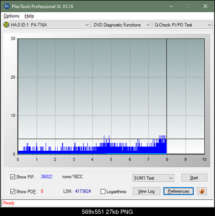Image resolution: width=215 pixels, height=216 pixels.
Task: Click the PlexTools Professional XL V3.16 title text
Action: [42, 6]
